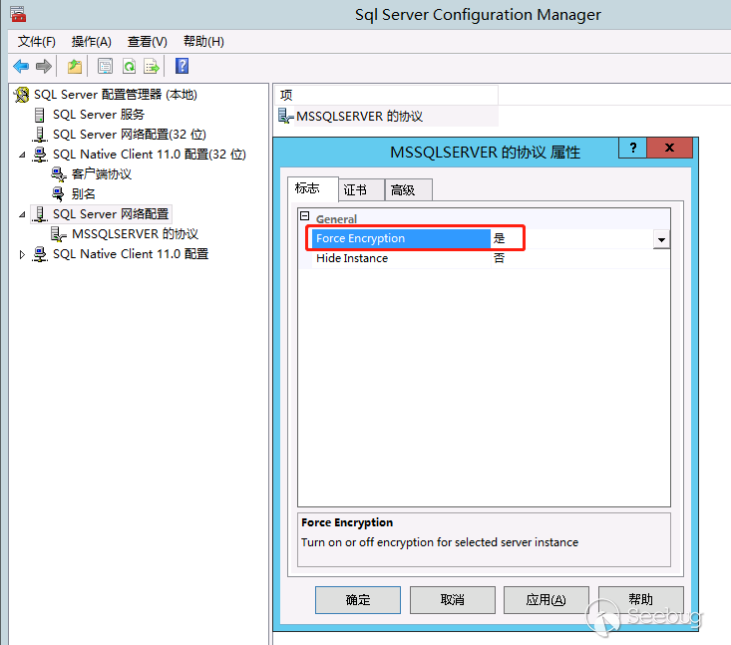Open the Force Encryption value dropdown
This screenshot has width=731, height=645.
click(661, 239)
